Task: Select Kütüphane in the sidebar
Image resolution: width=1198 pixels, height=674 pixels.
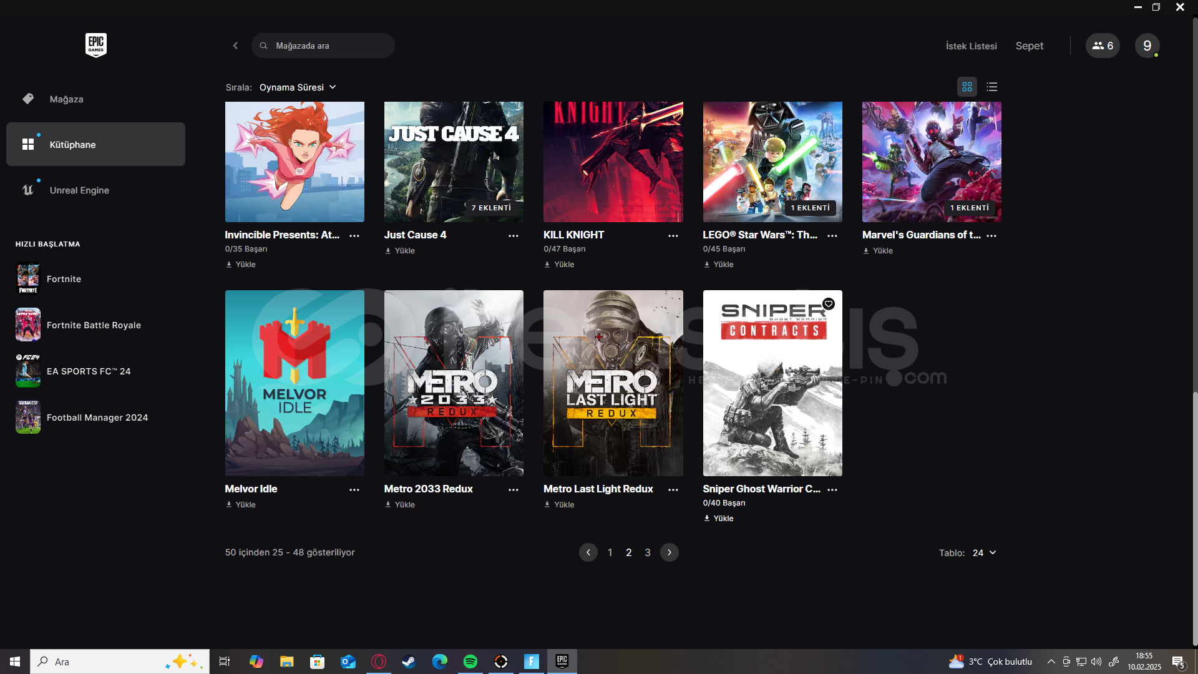Action: coord(95,144)
